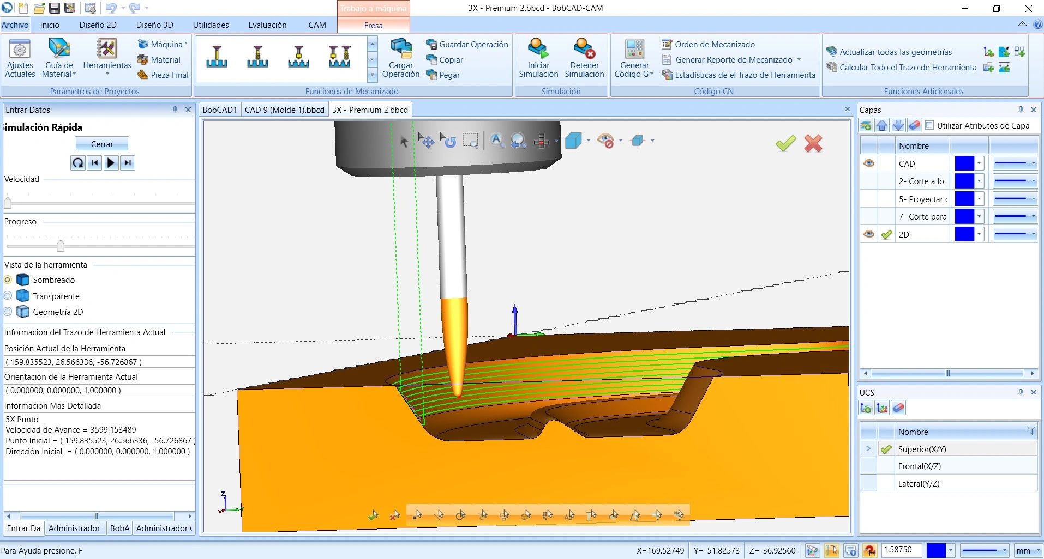The image size is (1044, 559).
Task: Open the color dropdown for the CAD layer
Action: [979, 163]
